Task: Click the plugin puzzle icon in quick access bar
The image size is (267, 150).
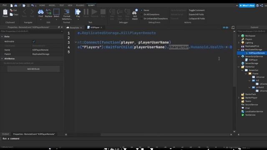Action: 24,5
